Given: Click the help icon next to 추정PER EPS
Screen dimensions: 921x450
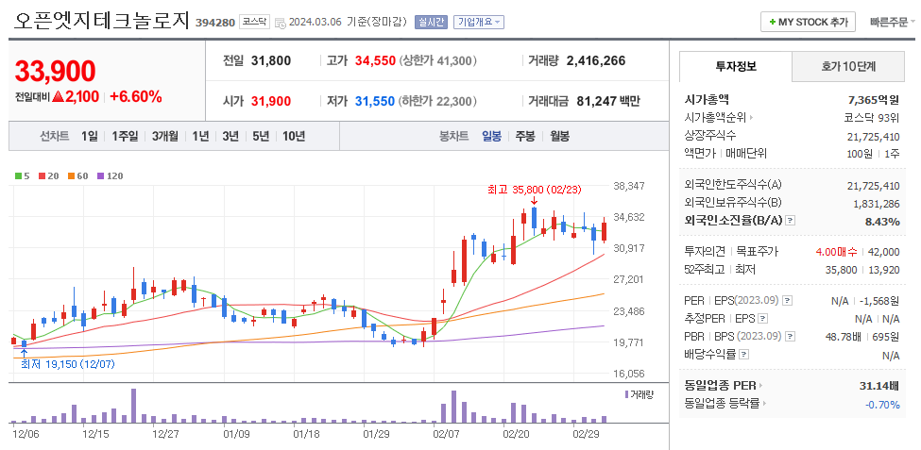Looking at the screenshot, I should point(763,319).
